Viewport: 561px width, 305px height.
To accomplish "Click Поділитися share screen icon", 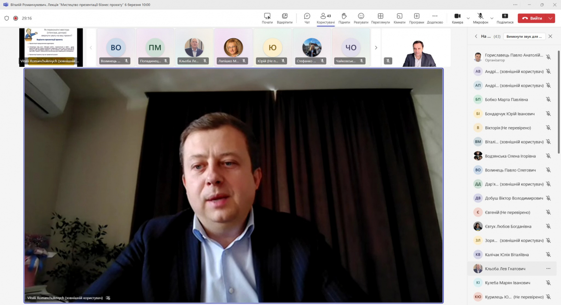I will [x=505, y=18].
